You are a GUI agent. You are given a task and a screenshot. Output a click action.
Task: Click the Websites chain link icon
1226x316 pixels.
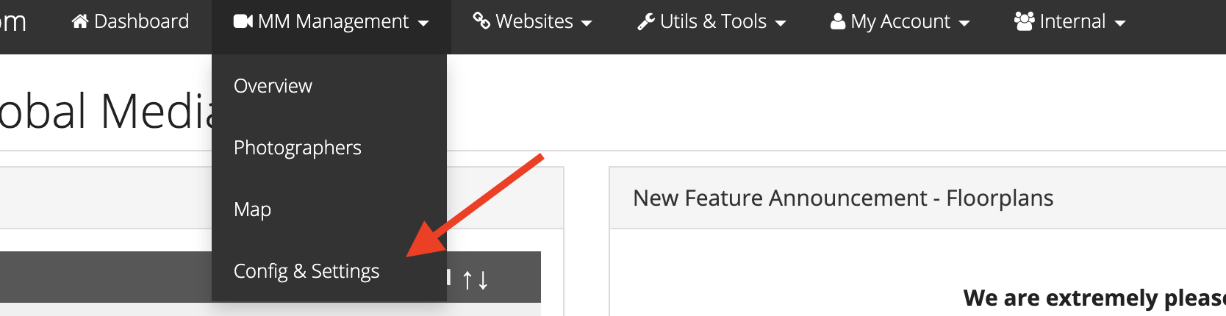coord(481,21)
